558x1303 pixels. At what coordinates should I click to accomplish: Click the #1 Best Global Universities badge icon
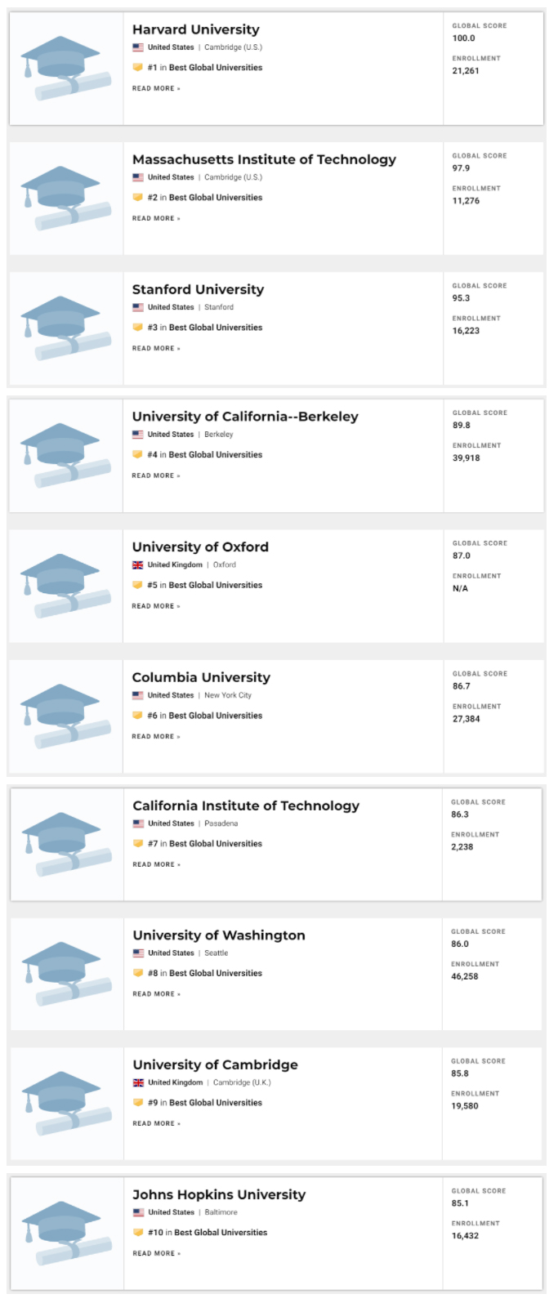pyautogui.click(x=138, y=68)
